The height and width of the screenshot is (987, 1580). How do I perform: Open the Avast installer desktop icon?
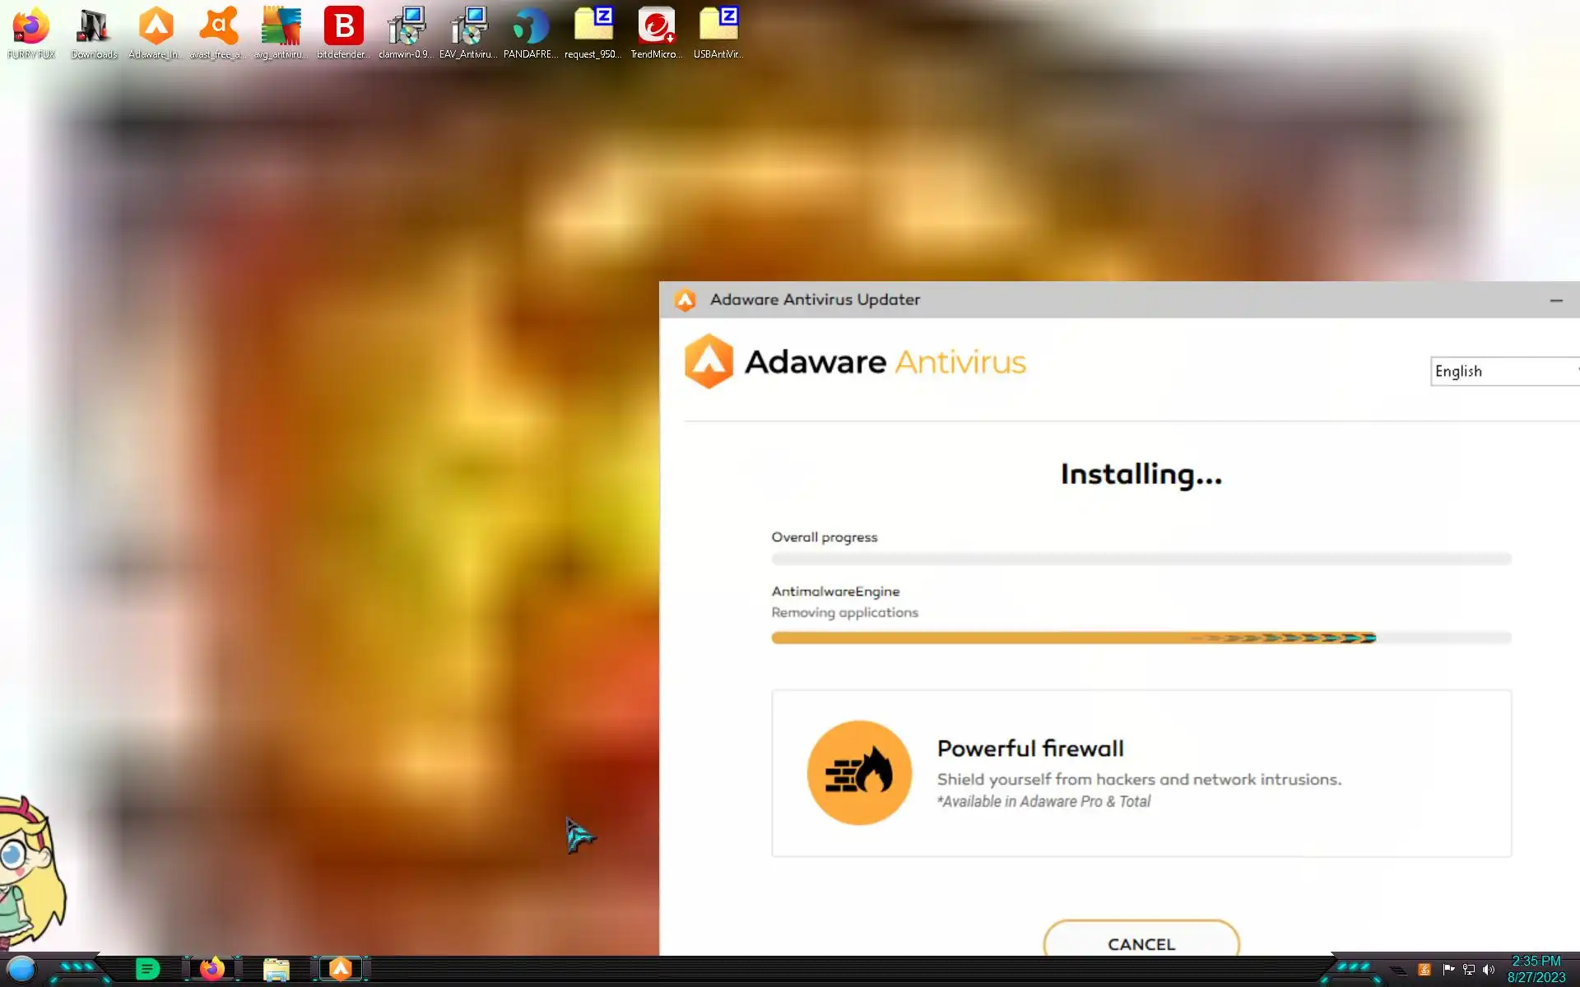218,28
